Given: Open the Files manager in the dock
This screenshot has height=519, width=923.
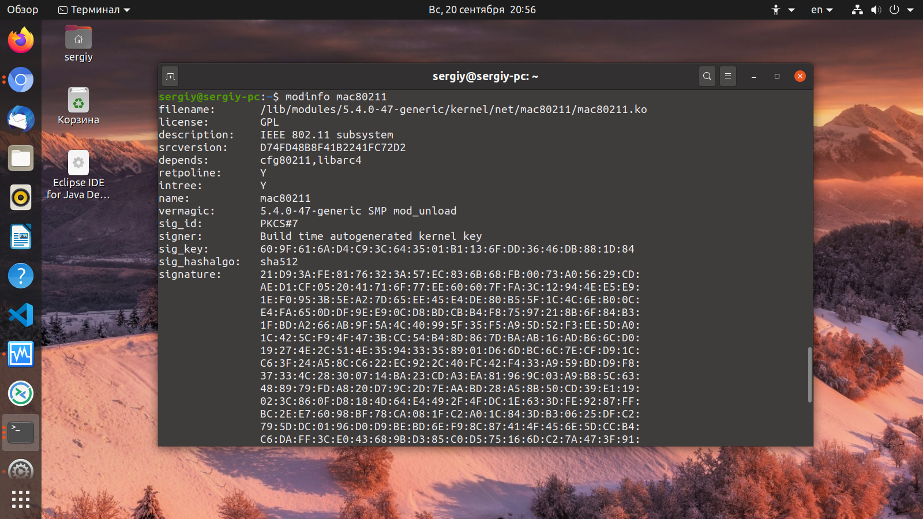Looking at the screenshot, I should [x=21, y=158].
